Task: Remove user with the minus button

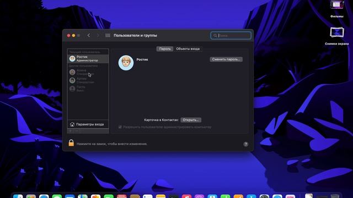Action: tap(77, 131)
